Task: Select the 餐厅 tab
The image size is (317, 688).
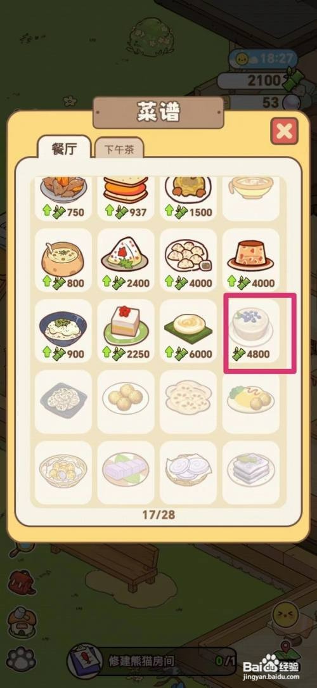Action: 65,148
